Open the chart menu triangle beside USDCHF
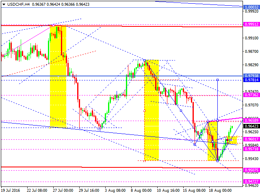 click(4, 4)
